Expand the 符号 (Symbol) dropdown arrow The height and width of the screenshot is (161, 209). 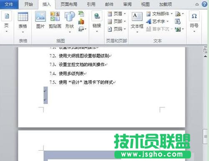click(x=194, y=32)
